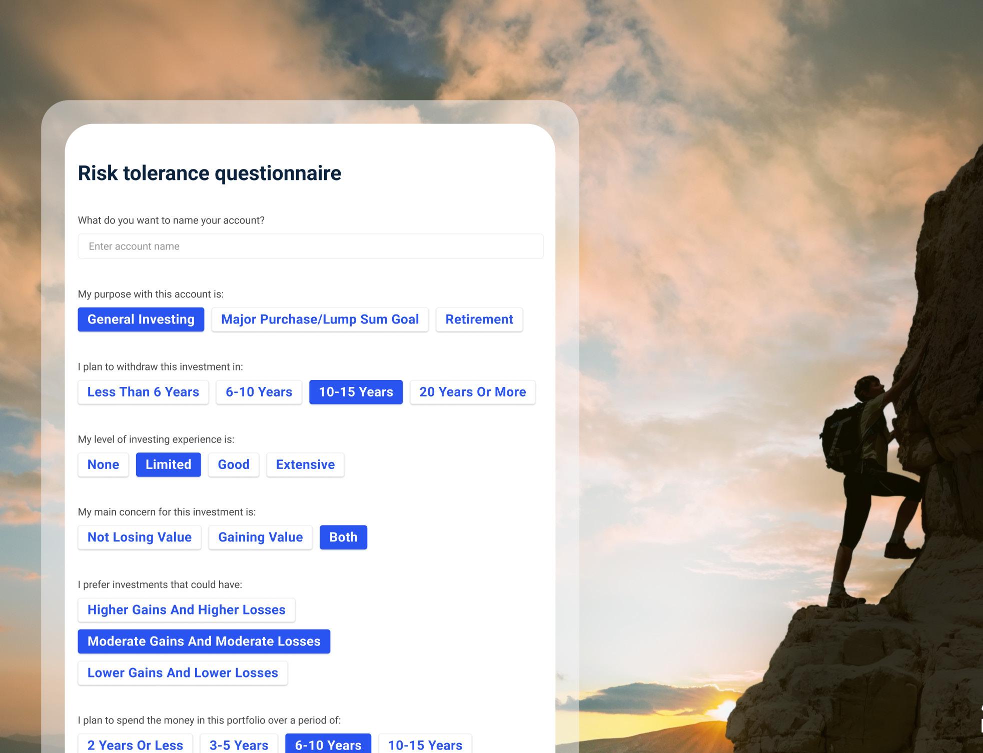Choose Not Losing Value as main concern

(139, 537)
